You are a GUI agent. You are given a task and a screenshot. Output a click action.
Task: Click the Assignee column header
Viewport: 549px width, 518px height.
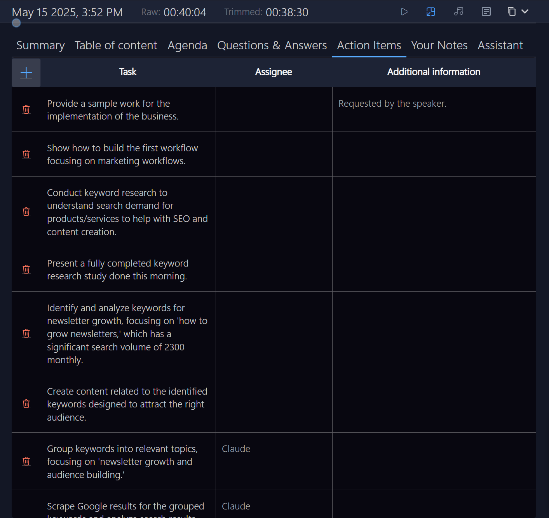(274, 72)
